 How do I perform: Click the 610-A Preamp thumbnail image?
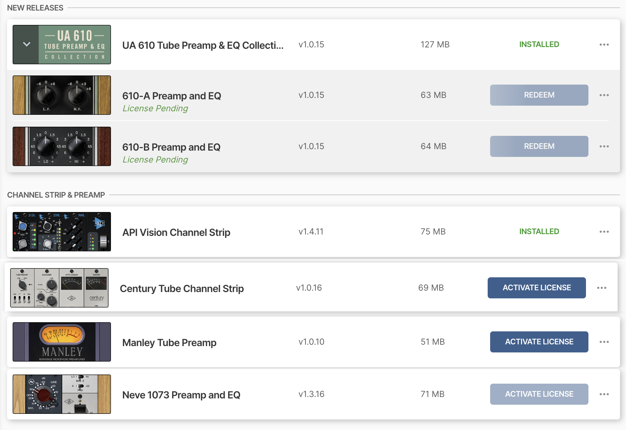click(x=62, y=95)
